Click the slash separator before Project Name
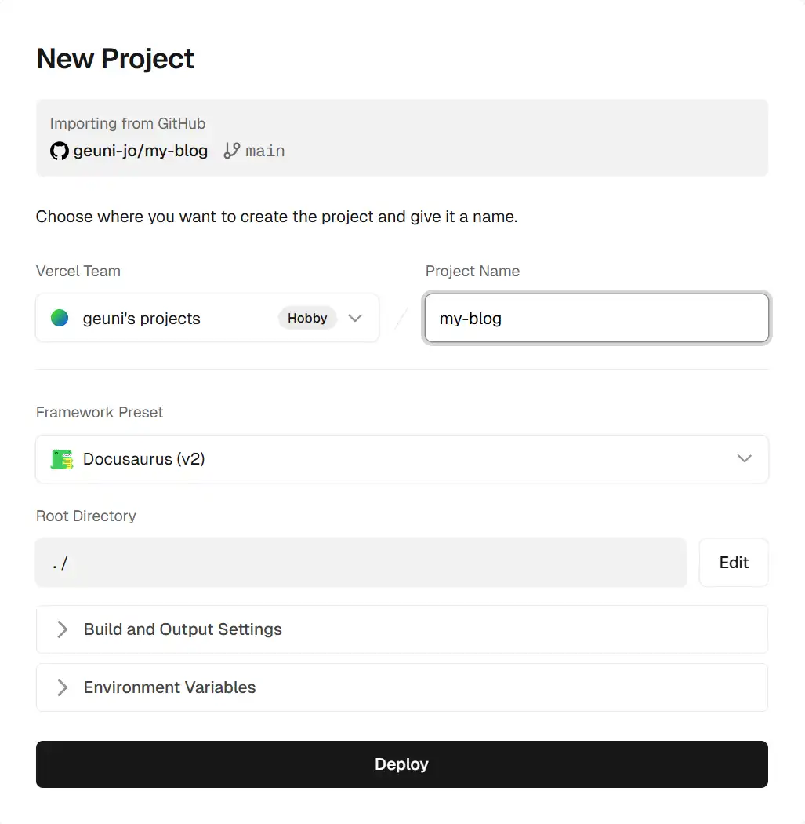Screen dimensions: 805x824 point(401,319)
